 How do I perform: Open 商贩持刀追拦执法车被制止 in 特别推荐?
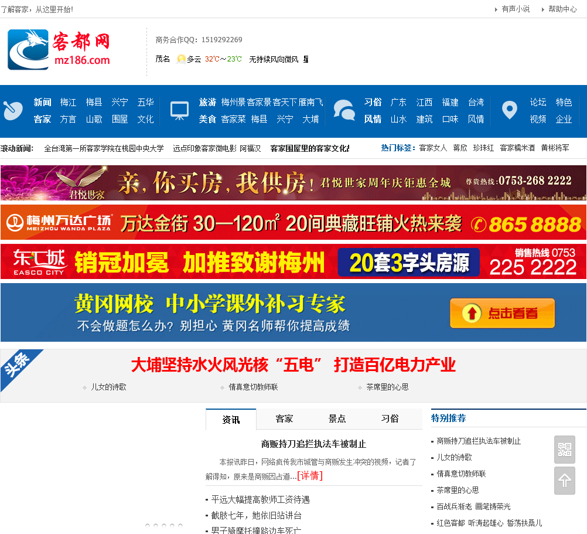click(479, 441)
